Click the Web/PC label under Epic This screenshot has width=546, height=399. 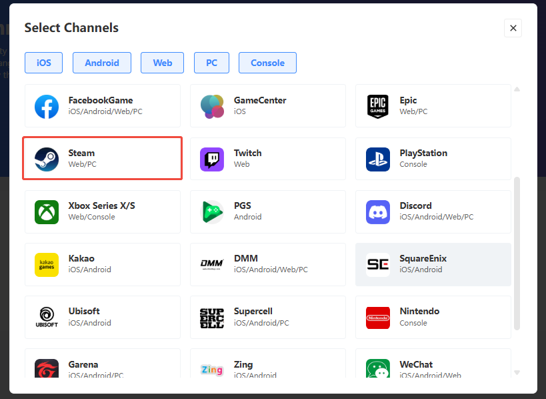click(x=414, y=111)
